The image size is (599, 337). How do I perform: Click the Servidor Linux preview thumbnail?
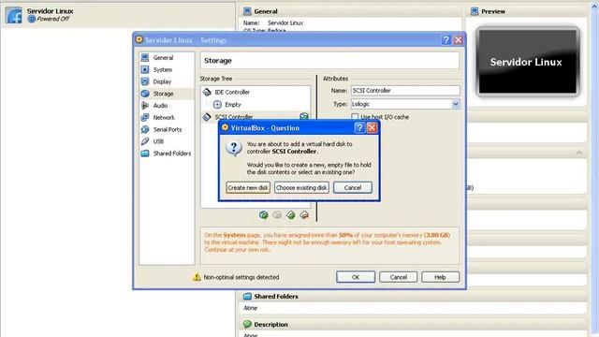pyautogui.click(x=528, y=62)
